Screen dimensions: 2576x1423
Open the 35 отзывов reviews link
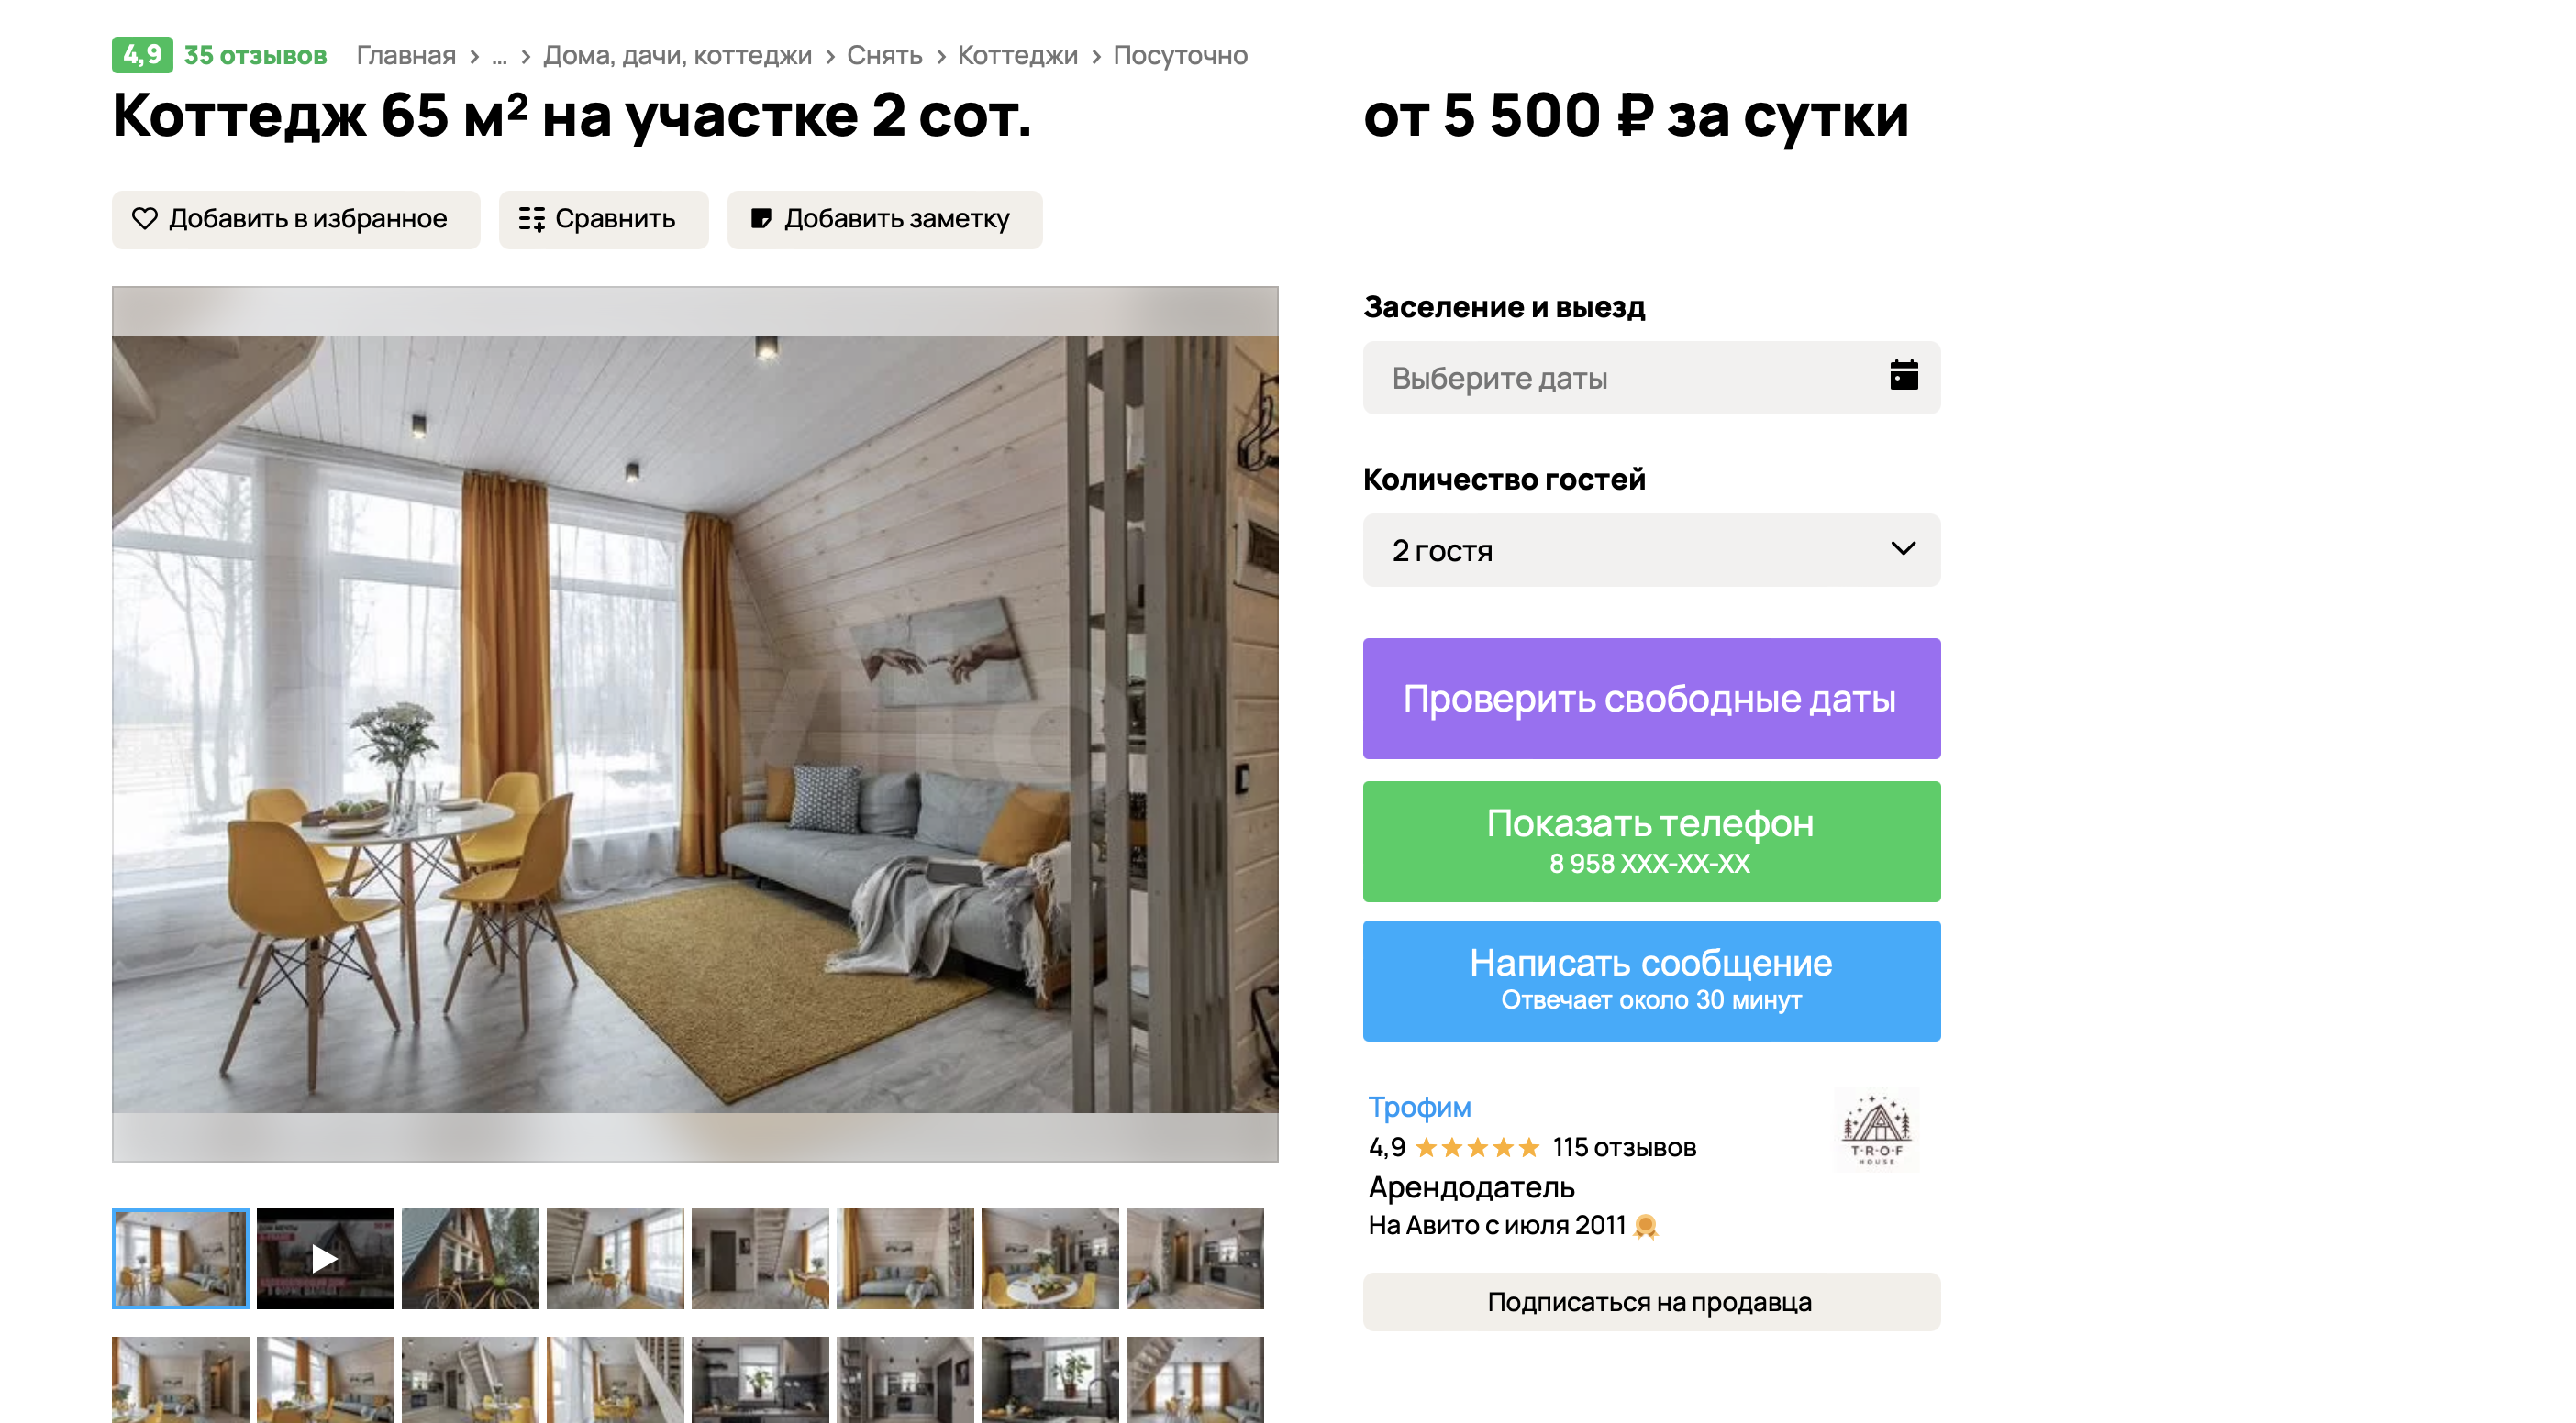click(x=255, y=56)
